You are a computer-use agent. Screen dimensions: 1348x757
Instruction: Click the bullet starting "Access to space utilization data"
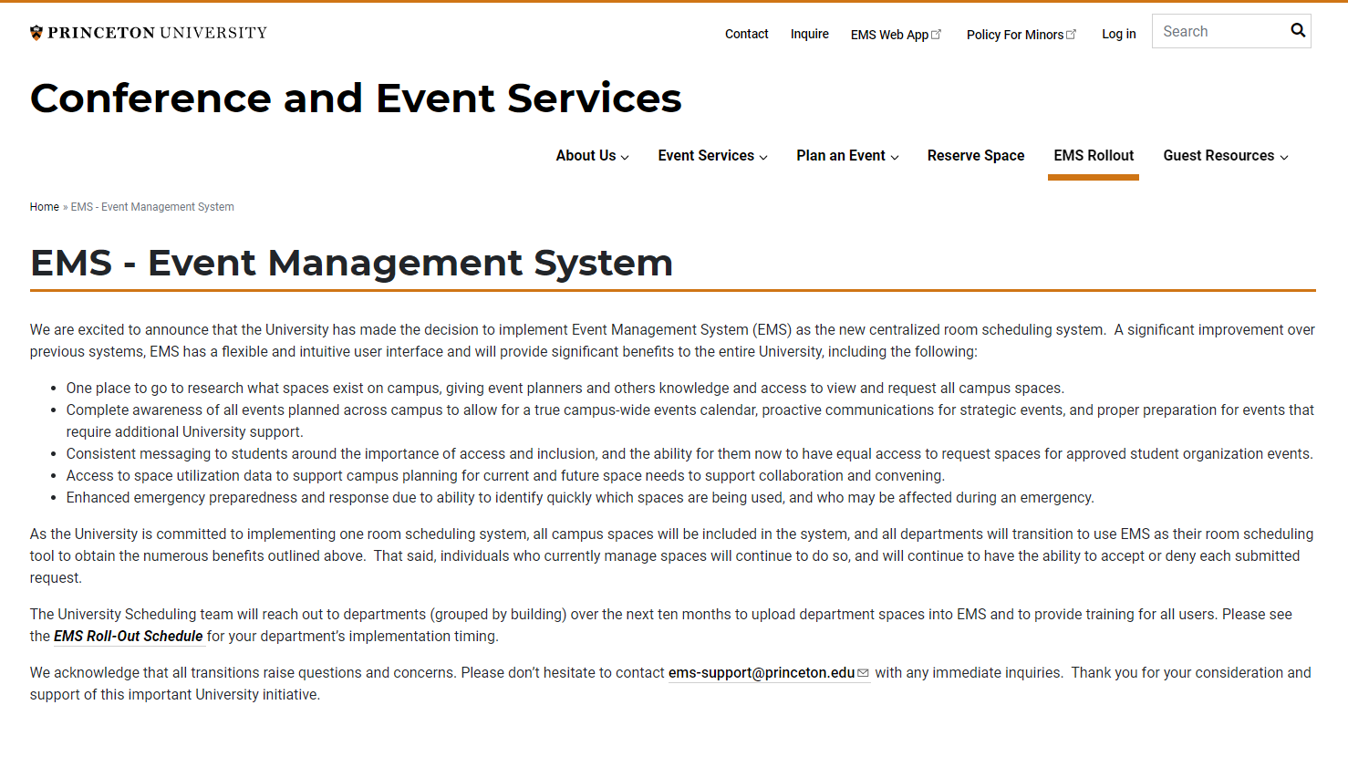click(505, 476)
